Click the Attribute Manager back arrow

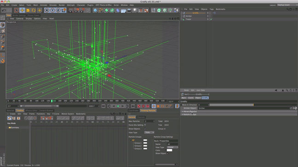tap(276, 90)
